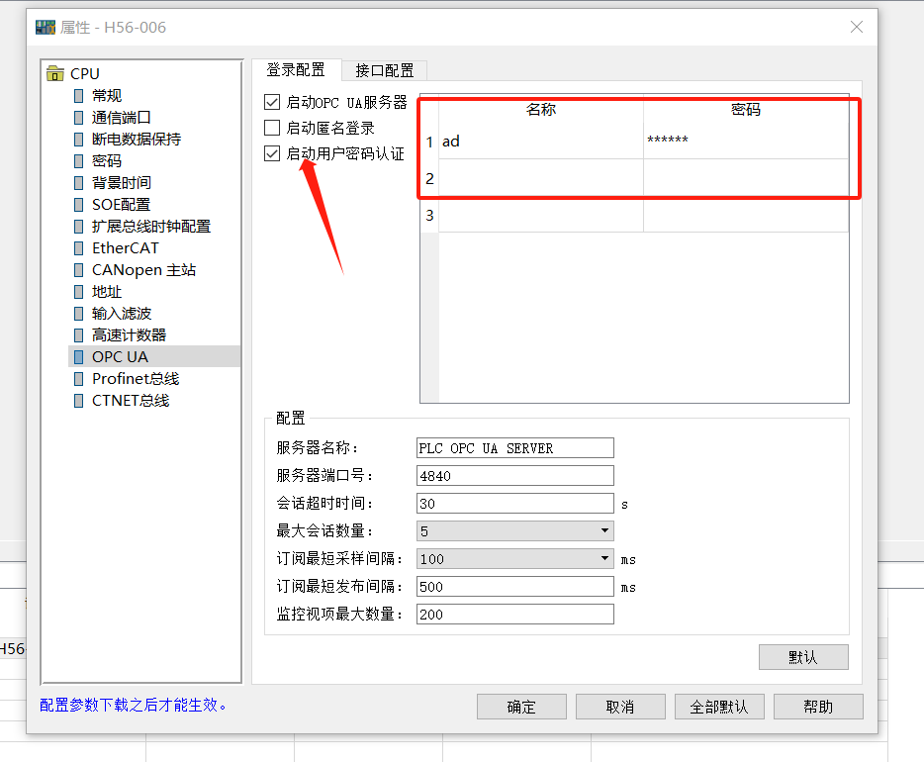Click the page icon beside Profinet总线
Screen dimensions: 924x762
pyautogui.click(x=78, y=379)
